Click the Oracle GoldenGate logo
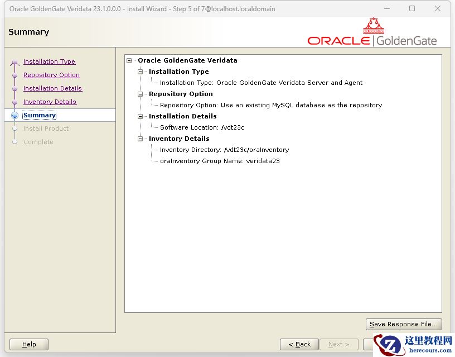455x357 pixels. (372, 32)
